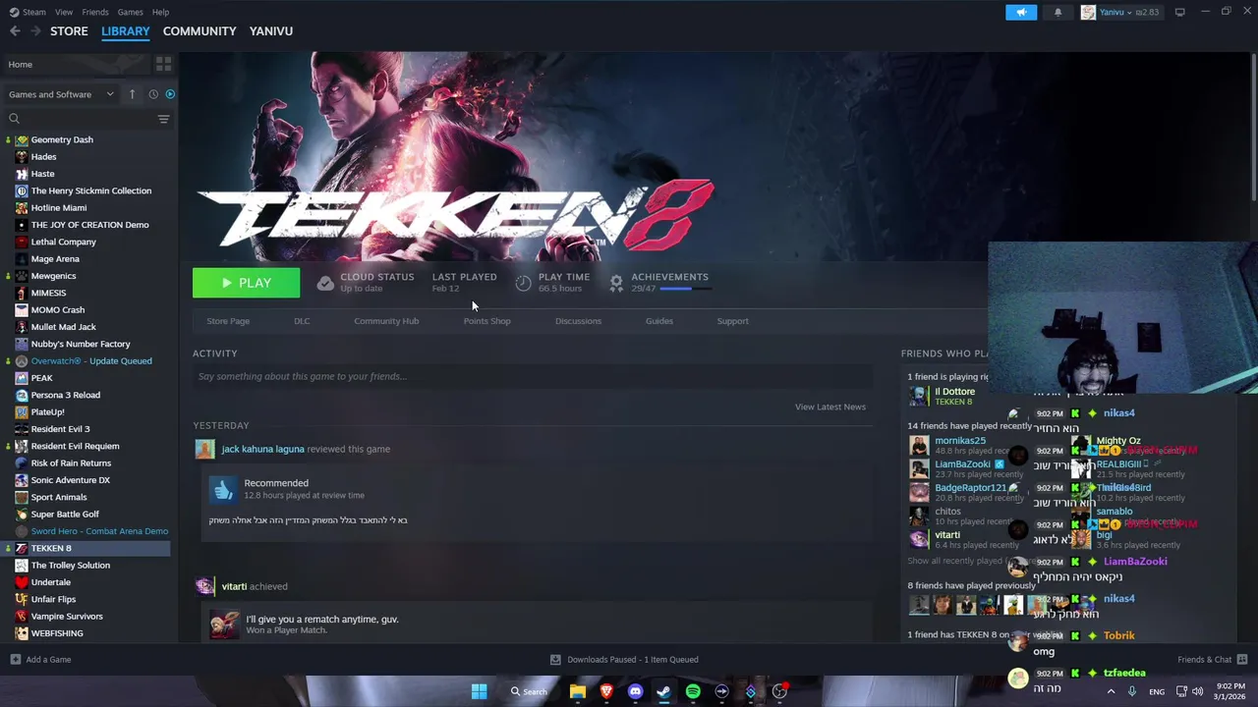Open File Explorer from the taskbar
Screen dimensions: 1258x707
(x=578, y=691)
